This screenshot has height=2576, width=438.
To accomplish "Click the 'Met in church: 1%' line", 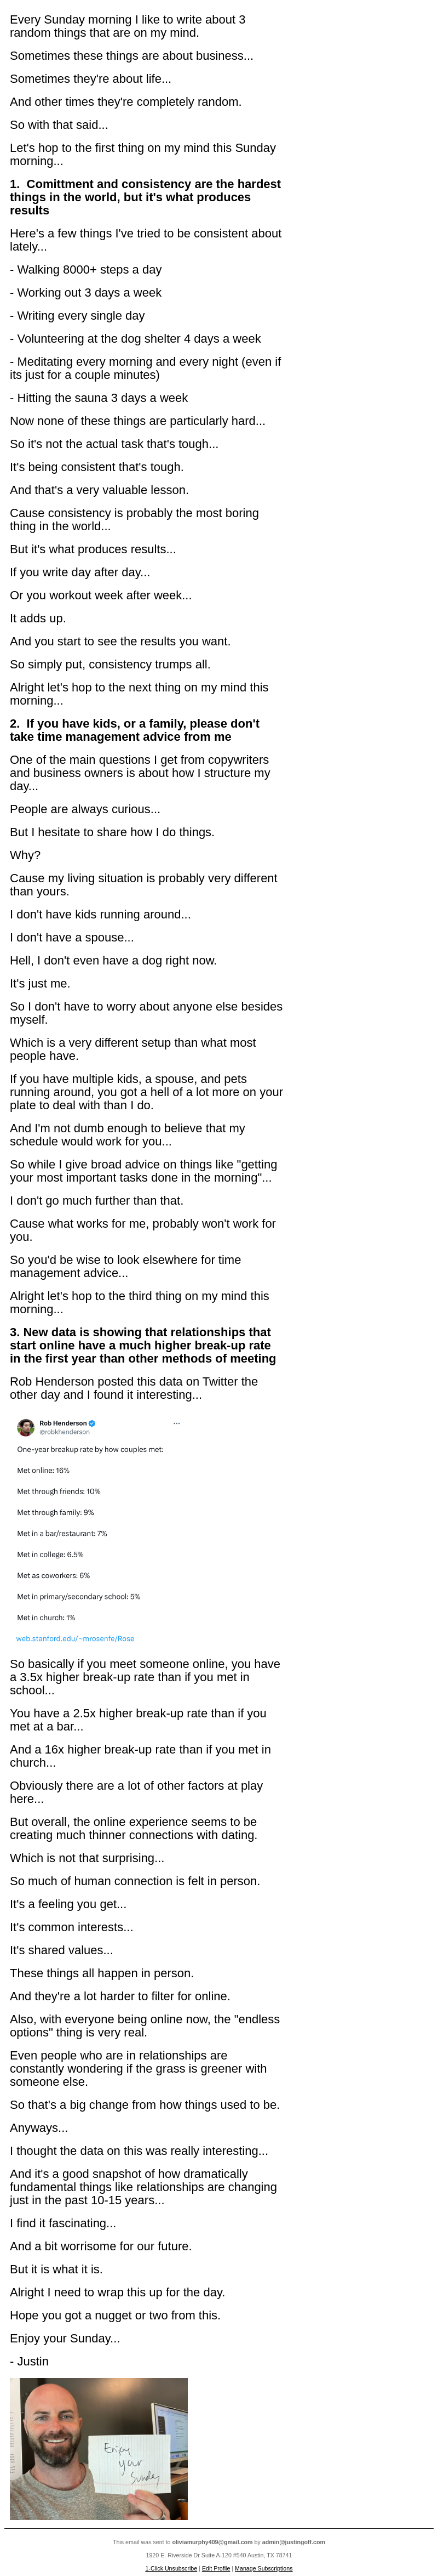I will (x=46, y=1618).
